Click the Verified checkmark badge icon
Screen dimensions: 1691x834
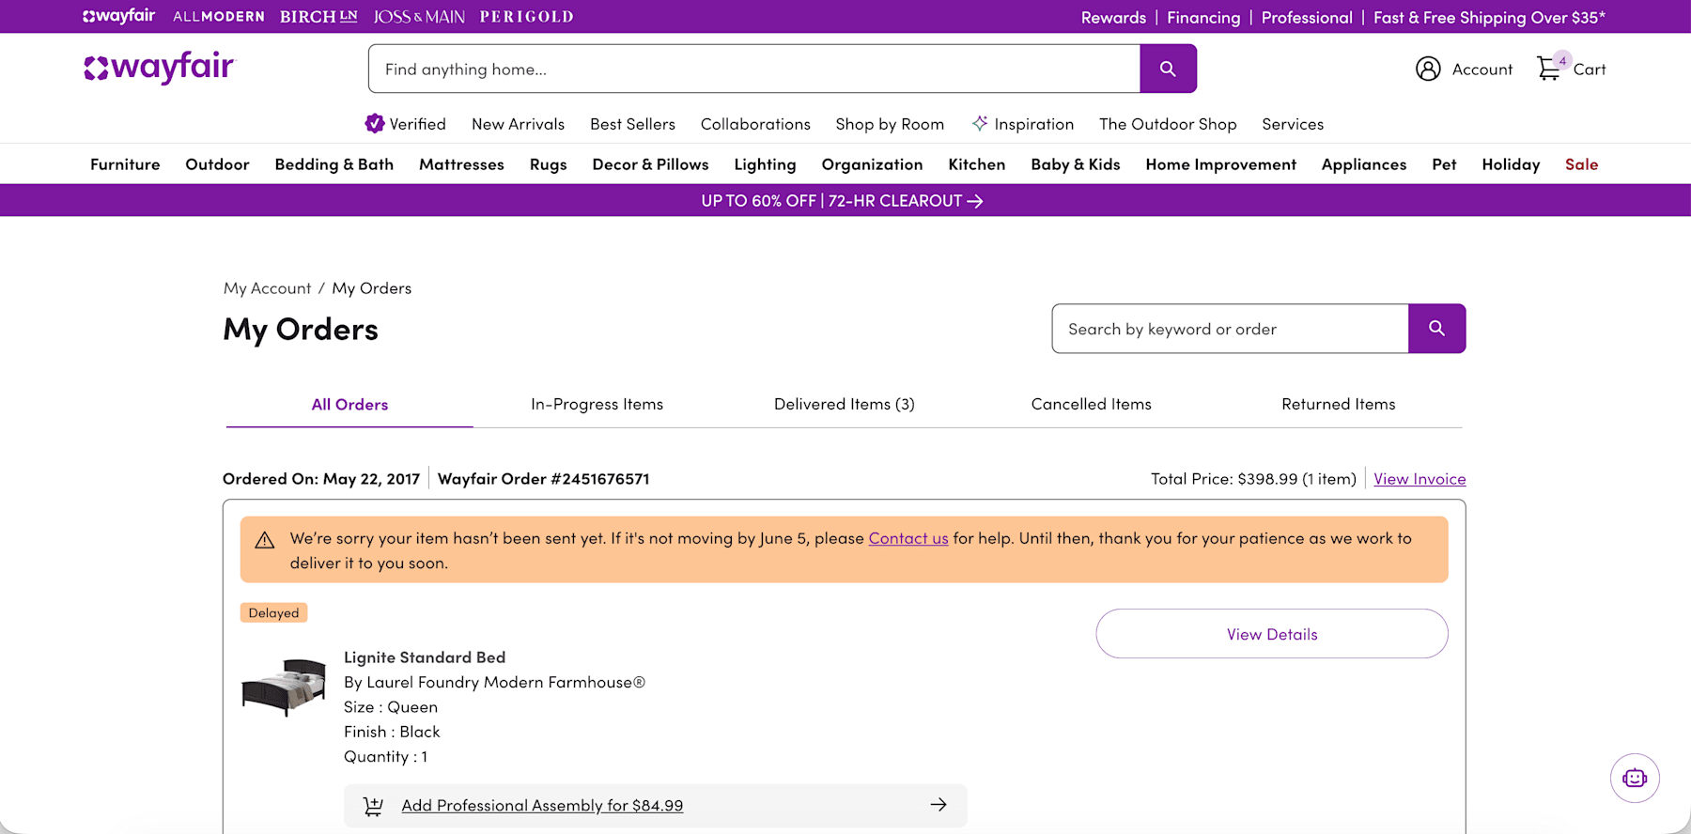(375, 123)
